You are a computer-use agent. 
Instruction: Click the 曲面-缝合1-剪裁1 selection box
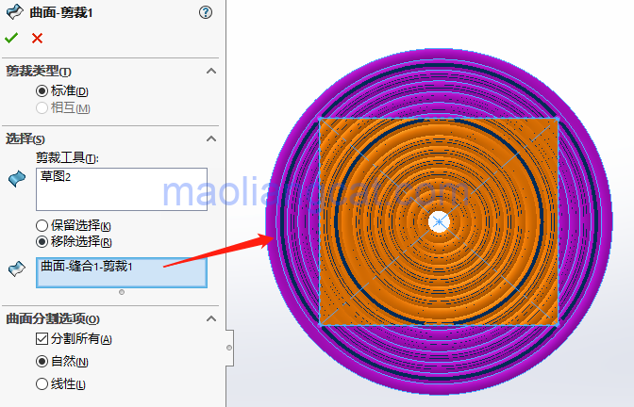coord(122,272)
